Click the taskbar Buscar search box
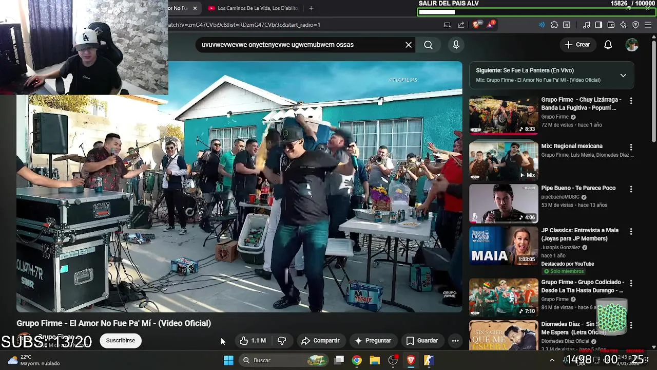The height and width of the screenshot is (370, 657). tap(285, 360)
